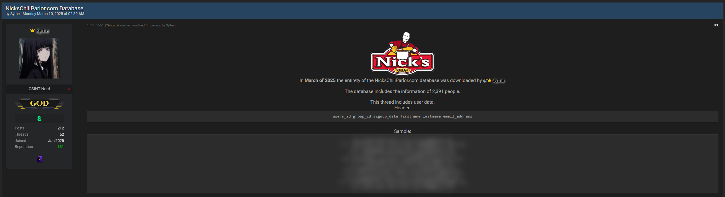This screenshot has height=197, width=725.
Task: Click the thread title NicksChiliParlor.com Database
Action: [x=44, y=8]
